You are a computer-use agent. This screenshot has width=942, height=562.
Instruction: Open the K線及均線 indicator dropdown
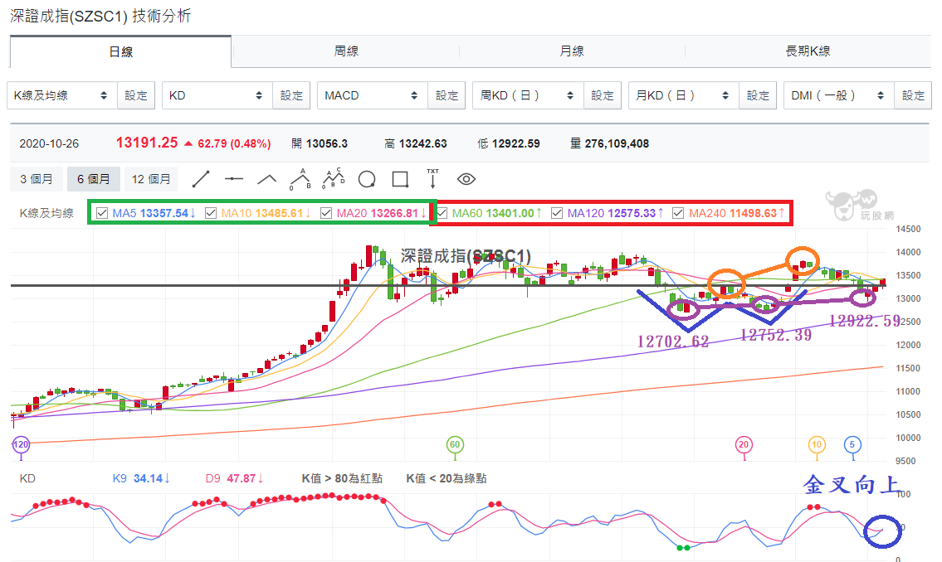pyautogui.click(x=62, y=95)
